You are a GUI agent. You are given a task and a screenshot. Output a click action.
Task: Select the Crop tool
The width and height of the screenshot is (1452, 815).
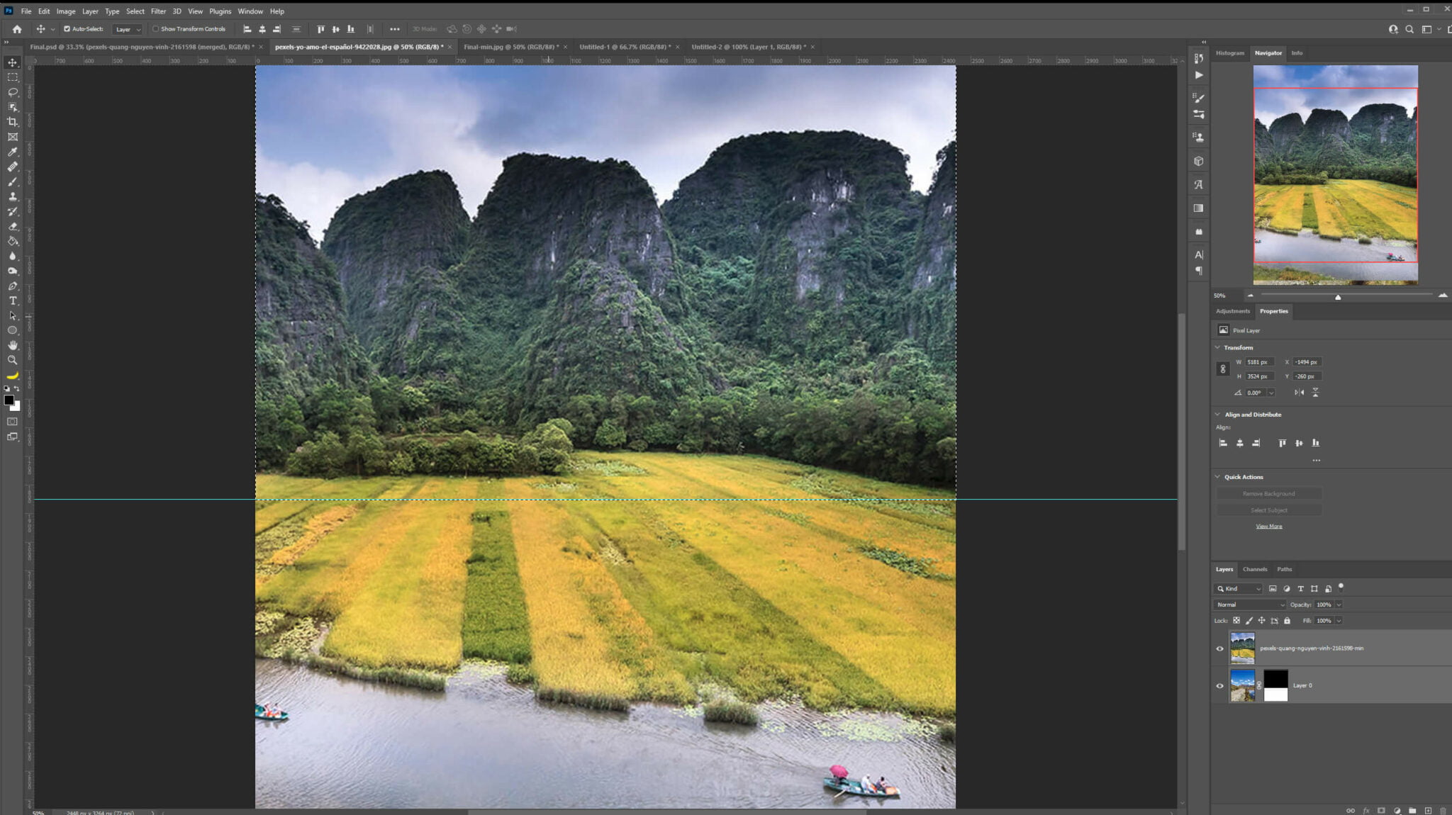click(12, 121)
